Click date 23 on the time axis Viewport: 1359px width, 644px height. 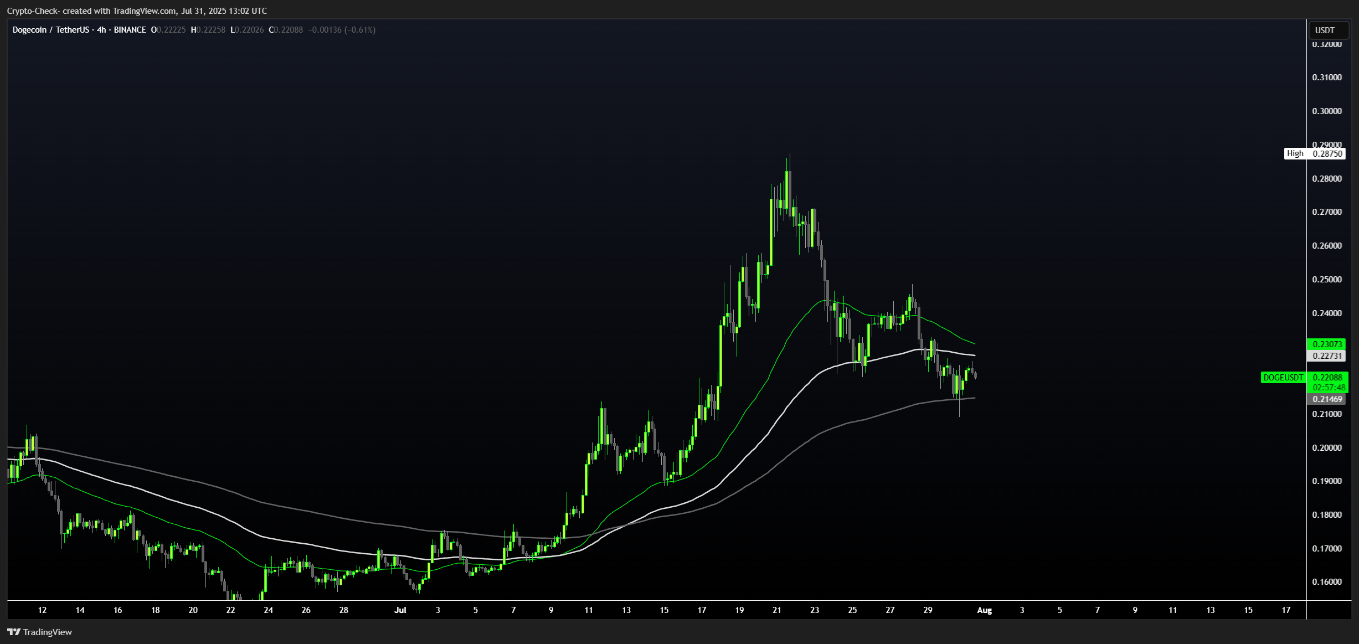tap(815, 610)
